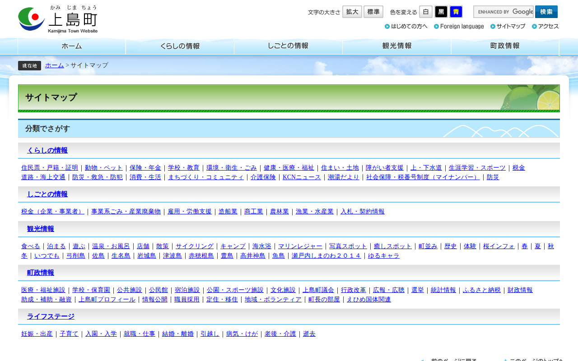The width and height of the screenshot is (578, 361).
Task: Open 食べる tourism link
Action: pos(31,246)
